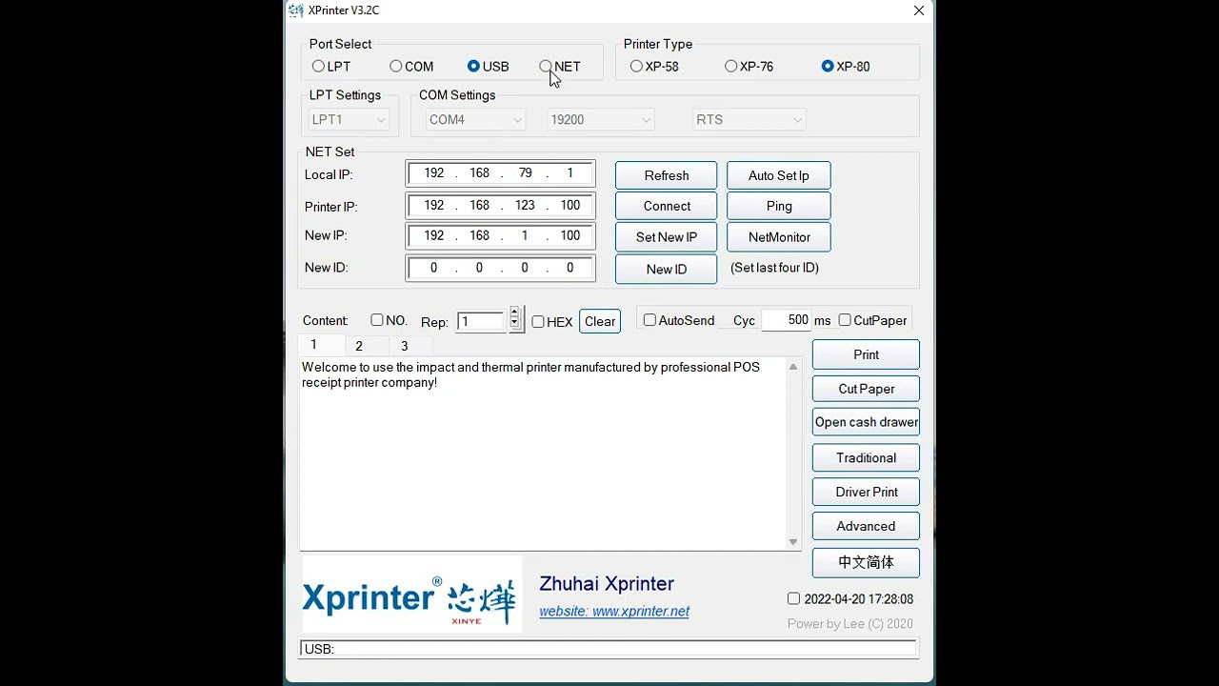Click the Cyc interval field showing 500
This screenshot has height=686, width=1219.
[786, 321]
